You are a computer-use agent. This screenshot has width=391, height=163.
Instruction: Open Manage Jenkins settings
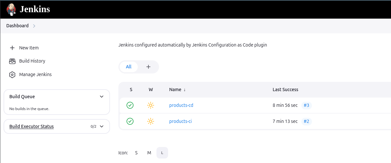35,74
